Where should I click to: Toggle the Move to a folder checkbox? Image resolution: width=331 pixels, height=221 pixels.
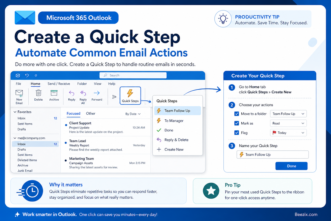(x=236, y=114)
